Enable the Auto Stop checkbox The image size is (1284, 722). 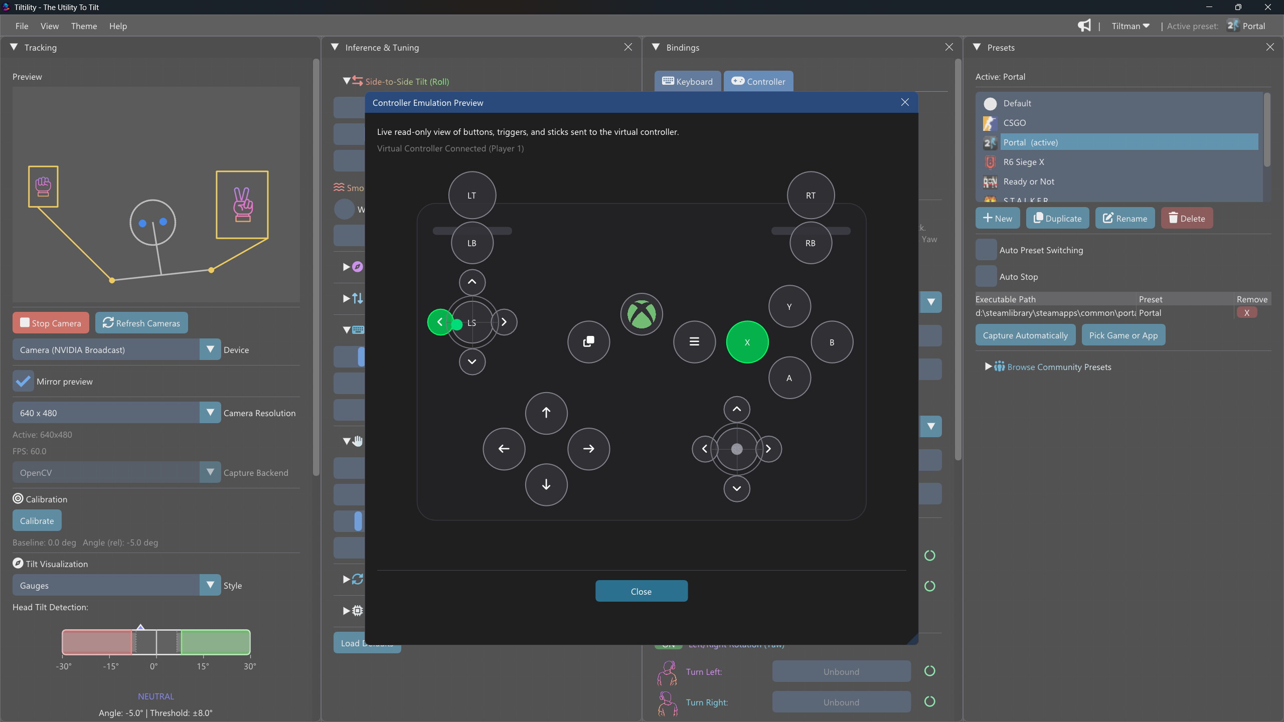pos(986,276)
